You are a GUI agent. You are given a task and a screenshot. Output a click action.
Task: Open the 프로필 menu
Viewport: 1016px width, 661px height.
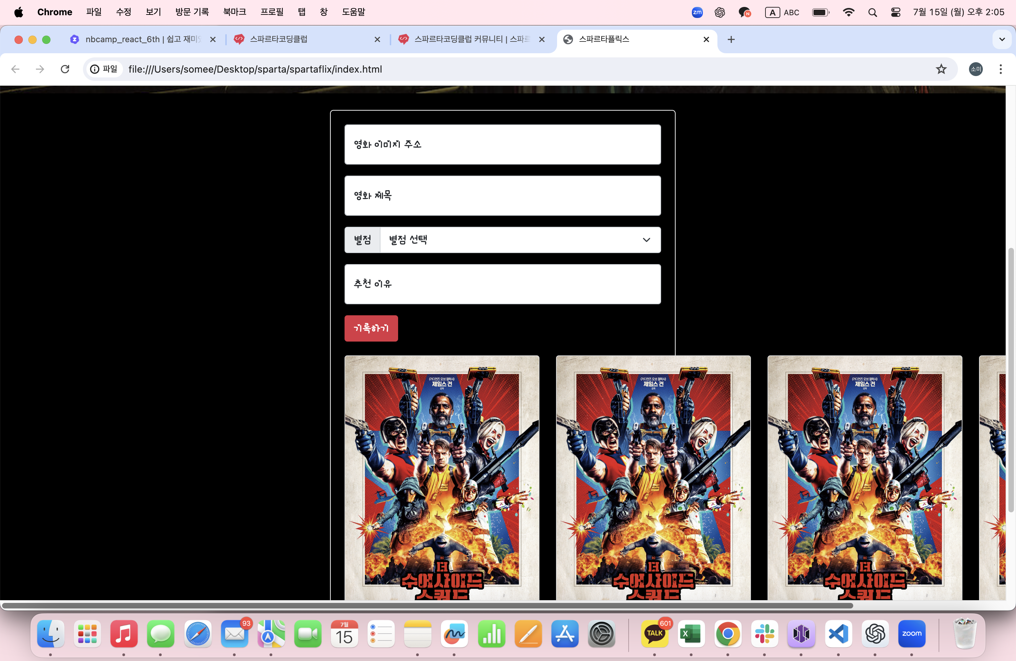click(x=272, y=12)
